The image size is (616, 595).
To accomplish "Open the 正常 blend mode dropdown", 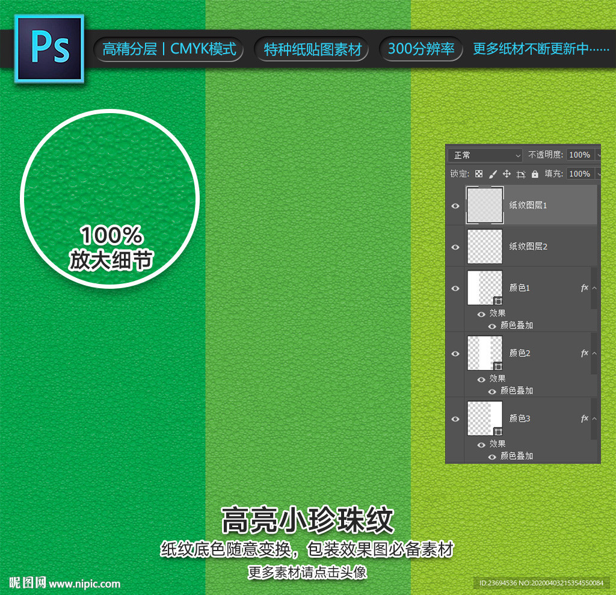I will (485, 155).
